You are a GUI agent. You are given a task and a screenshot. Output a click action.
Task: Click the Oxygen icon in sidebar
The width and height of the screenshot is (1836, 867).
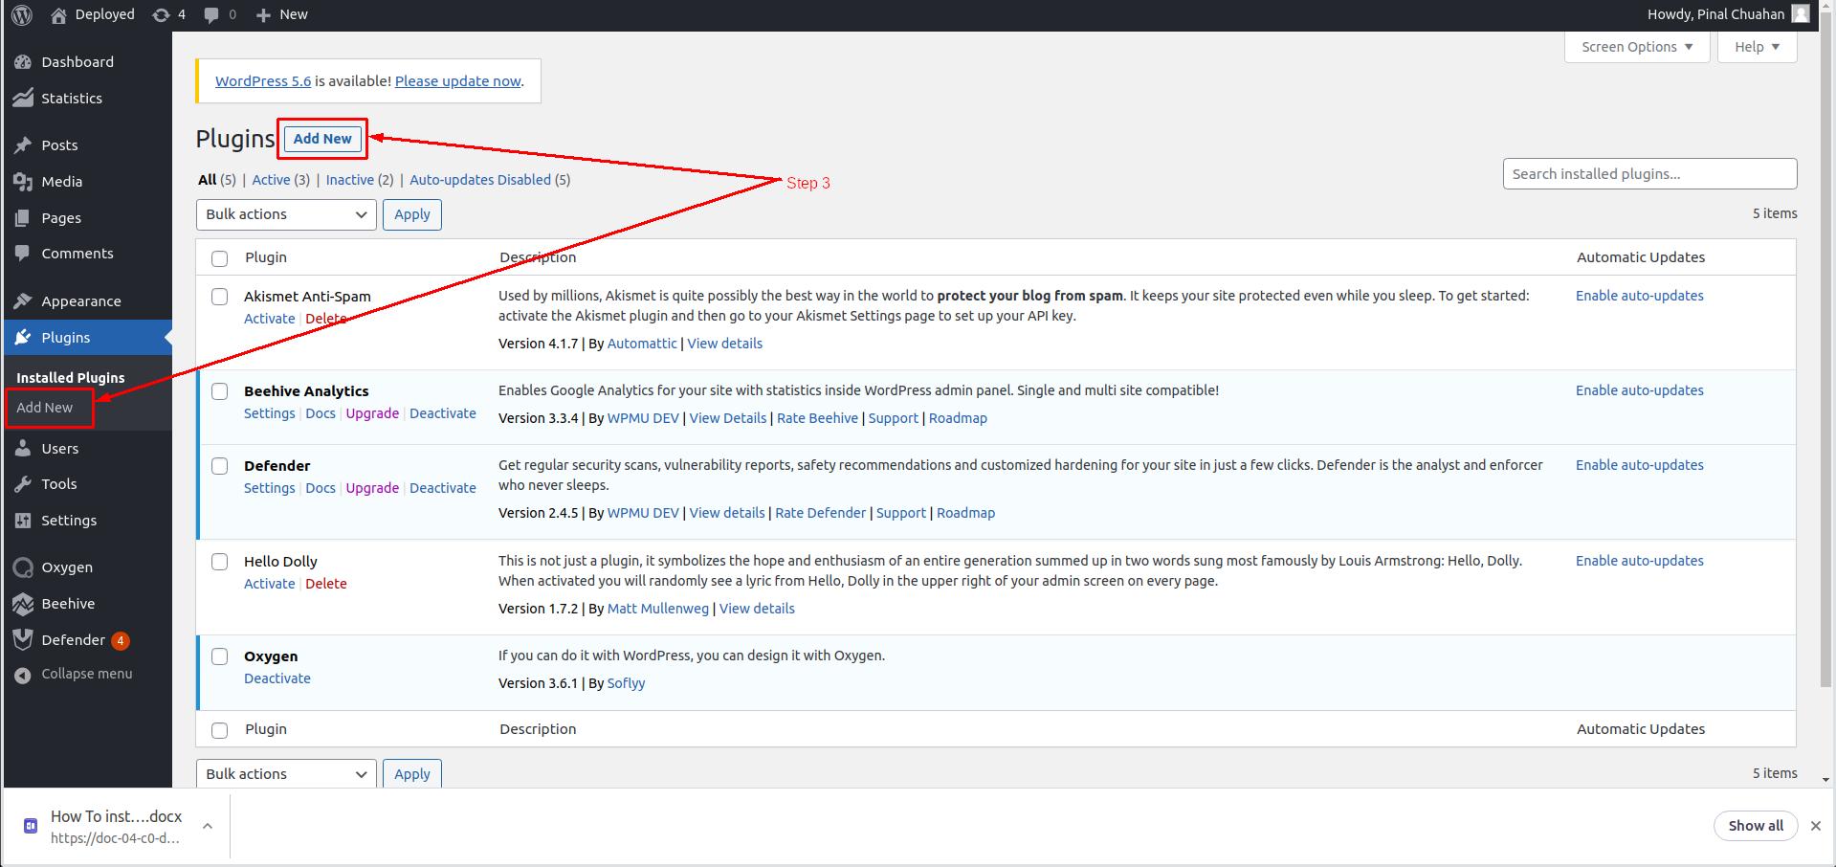pyautogui.click(x=23, y=567)
